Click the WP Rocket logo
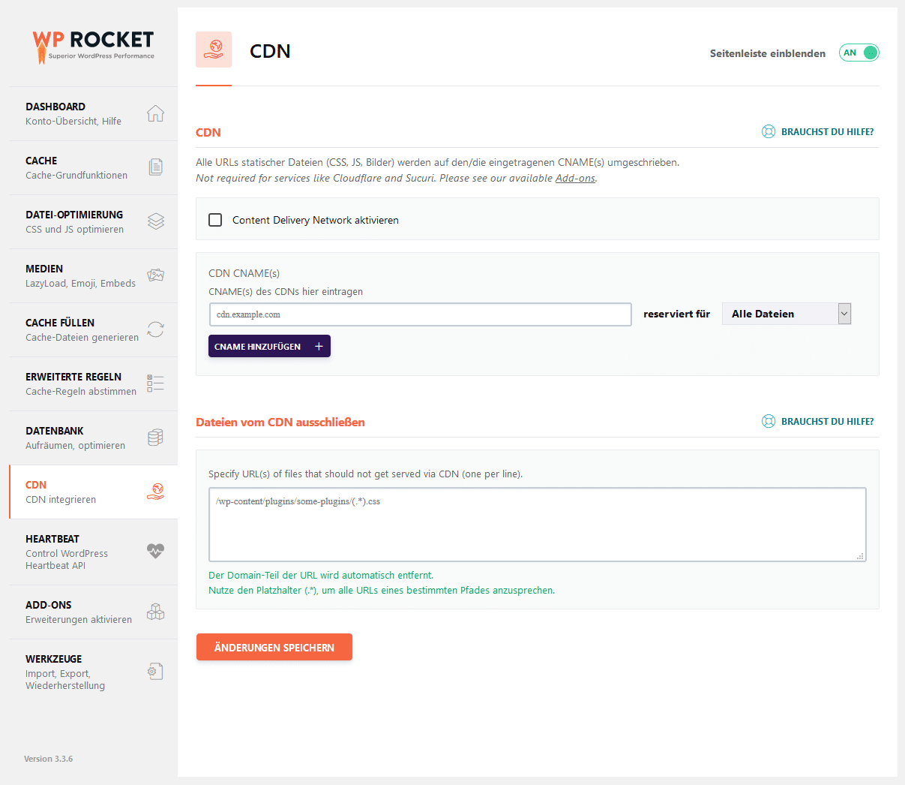 coord(93,46)
